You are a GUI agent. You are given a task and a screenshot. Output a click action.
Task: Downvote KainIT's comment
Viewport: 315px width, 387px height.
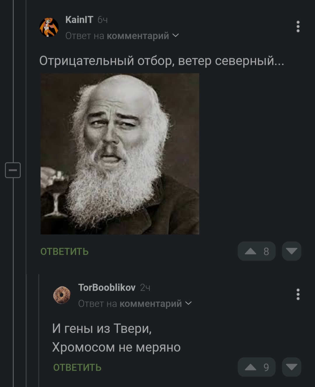point(292,251)
